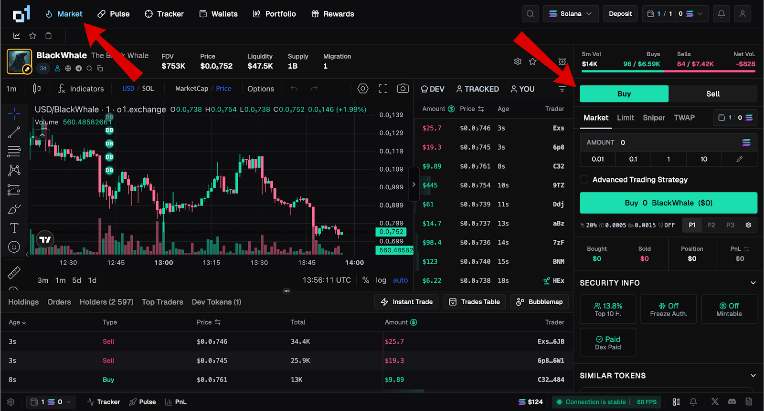Open the Holders (2 597) tab
This screenshot has height=411, width=764.
(106, 302)
